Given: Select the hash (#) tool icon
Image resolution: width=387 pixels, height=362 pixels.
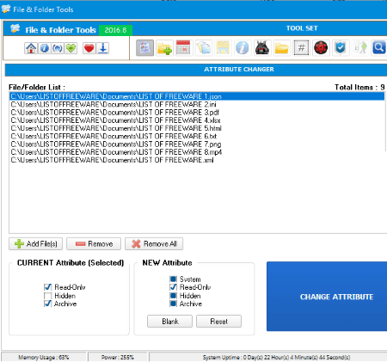Looking at the screenshot, I should click(301, 48).
